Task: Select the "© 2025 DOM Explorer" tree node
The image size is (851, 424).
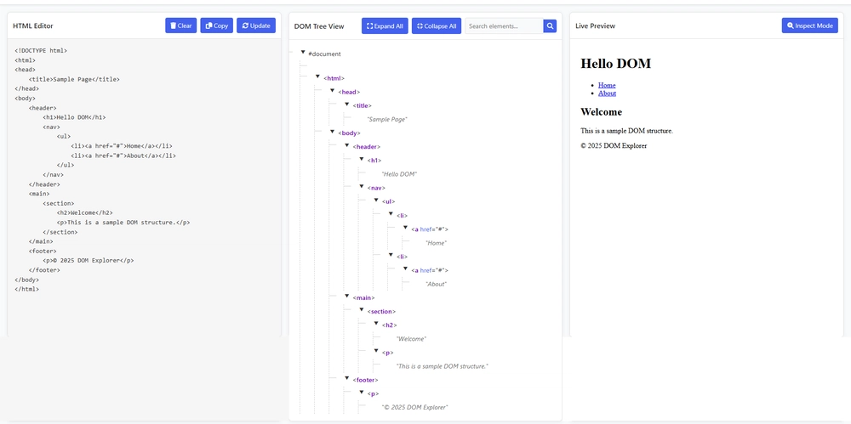Action: pyautogui.click(x=415, y=407)
